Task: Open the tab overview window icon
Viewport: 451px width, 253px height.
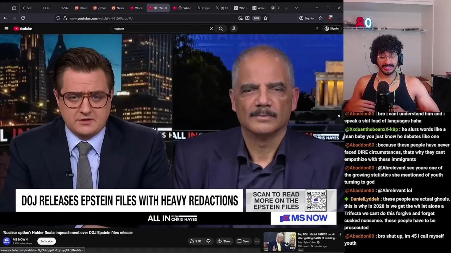Action: tap(14, 8)
